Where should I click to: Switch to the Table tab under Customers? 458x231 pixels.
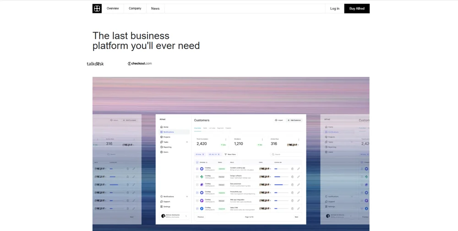[205, 128]
